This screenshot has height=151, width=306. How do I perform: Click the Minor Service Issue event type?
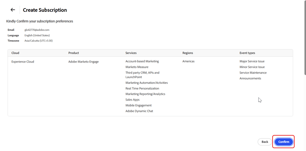point(252,67)
